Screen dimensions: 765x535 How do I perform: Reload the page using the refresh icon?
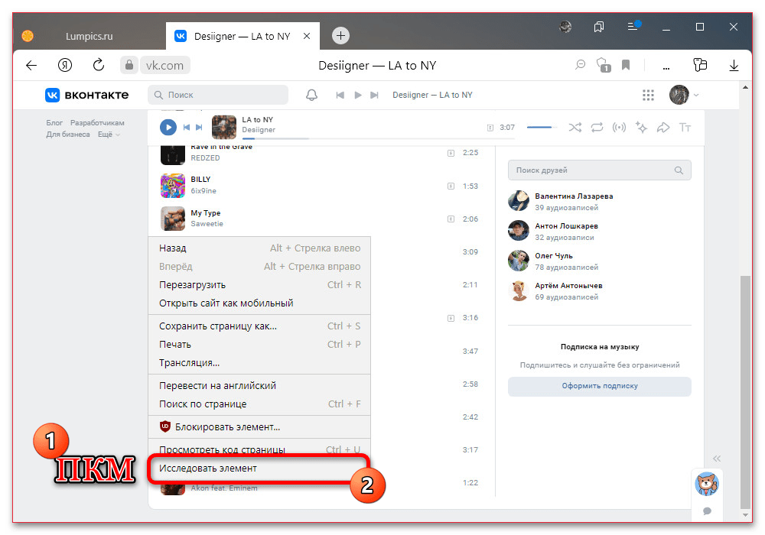tap(99, 65)
